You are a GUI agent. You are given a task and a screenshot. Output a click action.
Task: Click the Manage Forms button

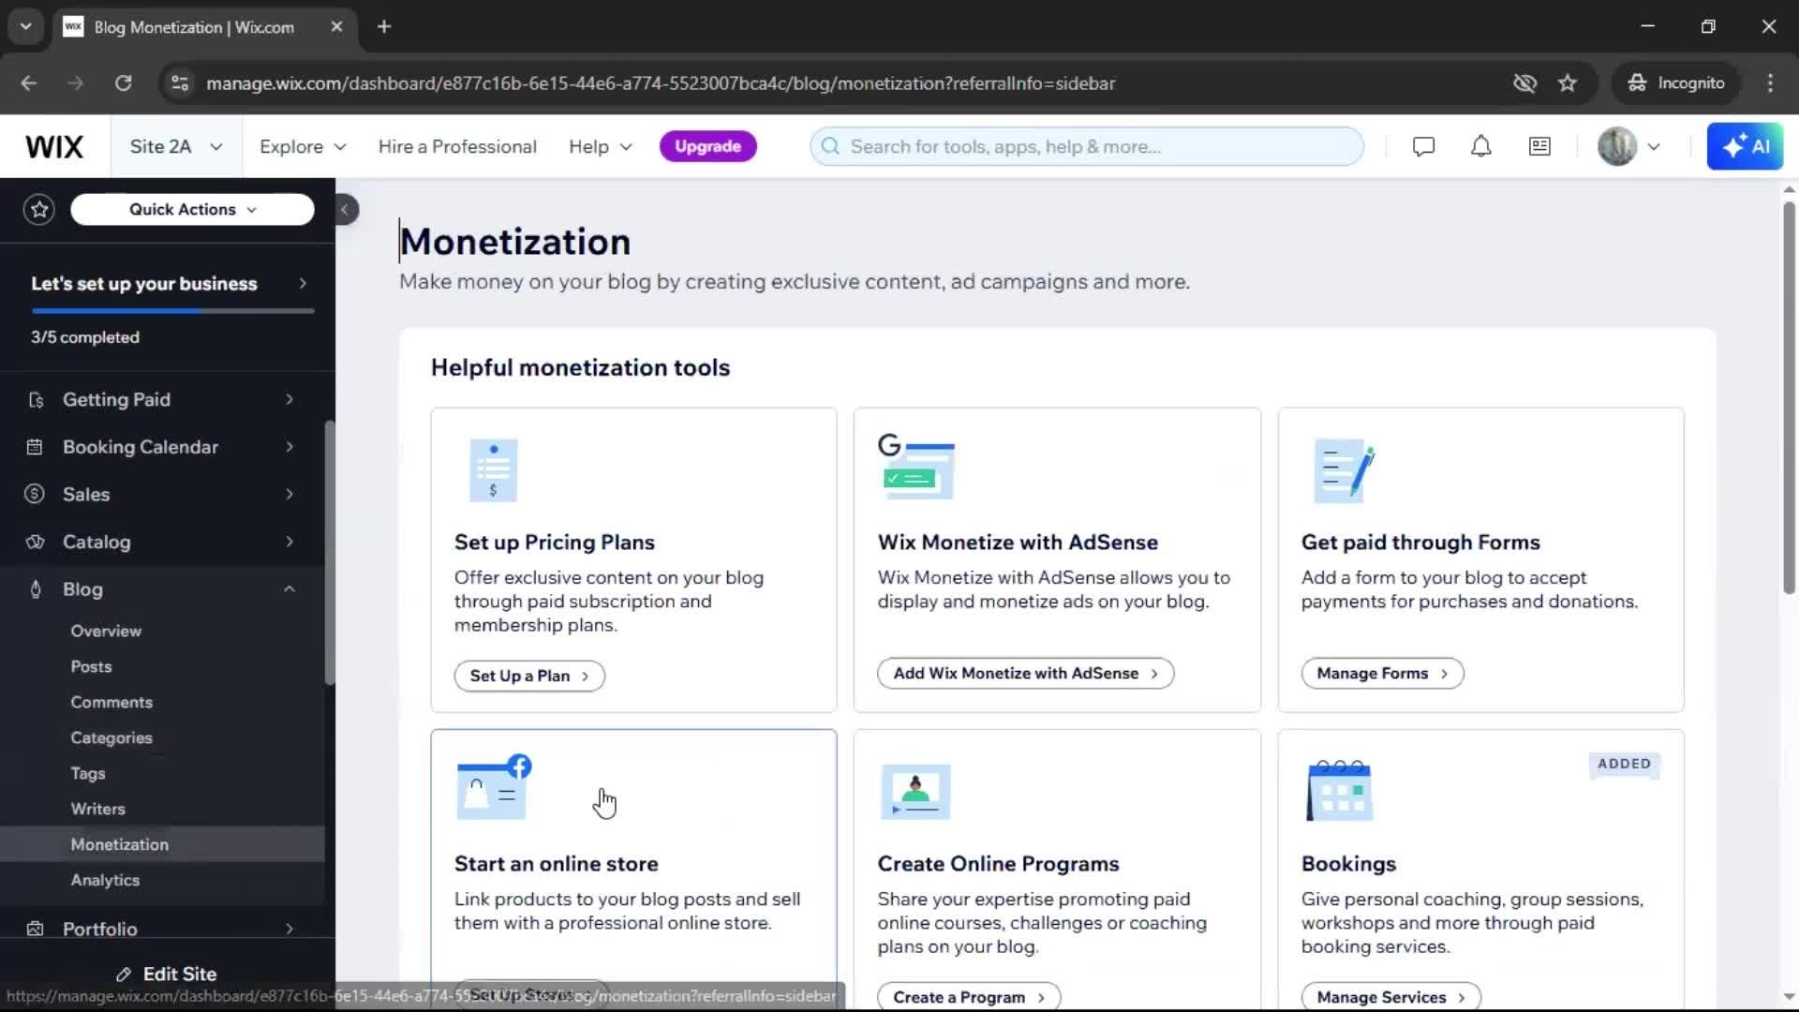pos(1382,673)
